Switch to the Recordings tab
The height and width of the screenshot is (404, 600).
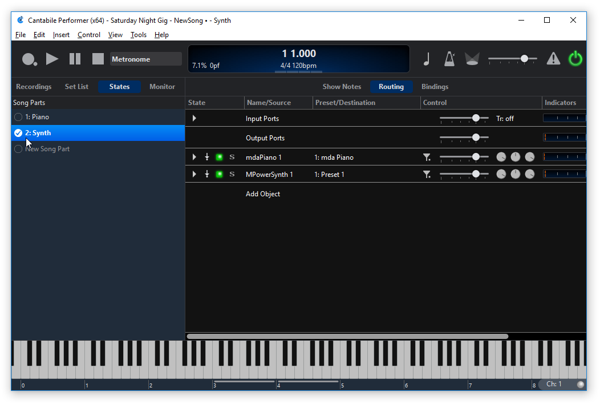click(x=34, y=87)
